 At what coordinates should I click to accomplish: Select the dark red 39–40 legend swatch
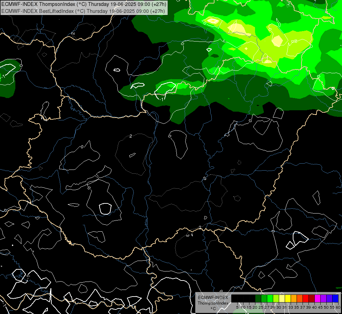[x=312, y=298]
